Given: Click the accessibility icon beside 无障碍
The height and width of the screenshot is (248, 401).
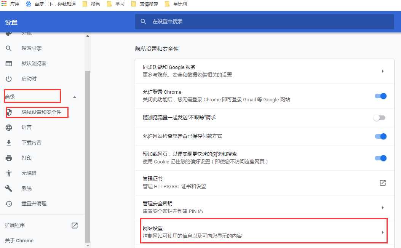Looking at the screenshot, I should point(9,173).
